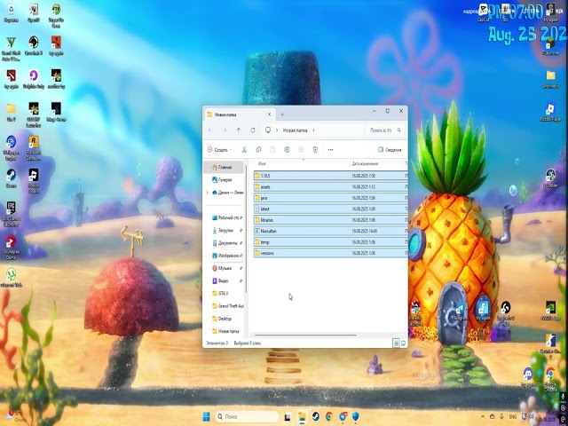Screen dimensions: 568x426
Task: Click the Rename icon in Explorer toolbar
Action: tap(287, 150)
